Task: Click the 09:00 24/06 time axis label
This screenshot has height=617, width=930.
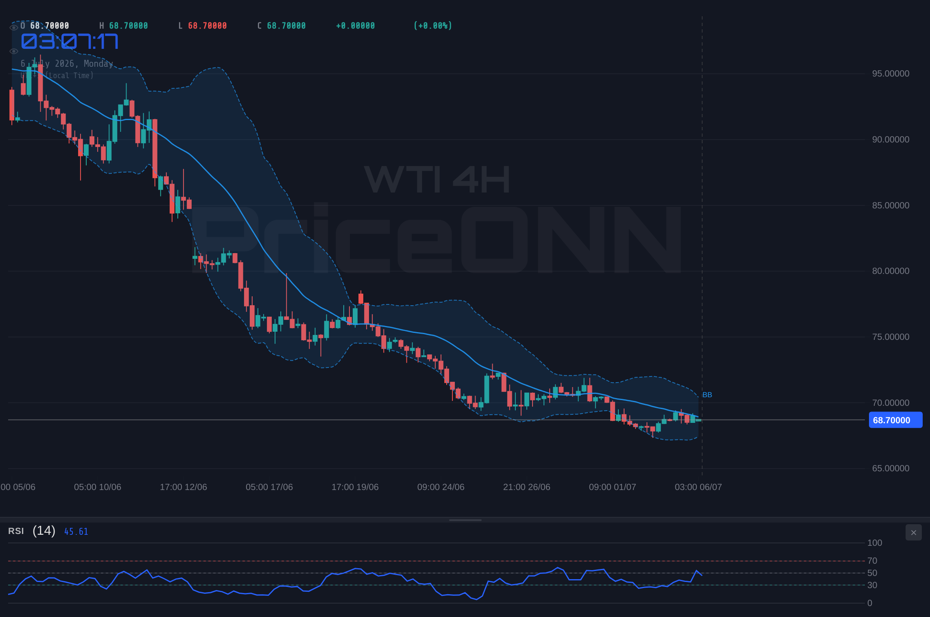Action: click(x=441, y=487)
